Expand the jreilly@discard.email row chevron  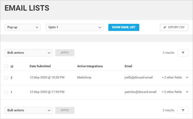[187, 78]
